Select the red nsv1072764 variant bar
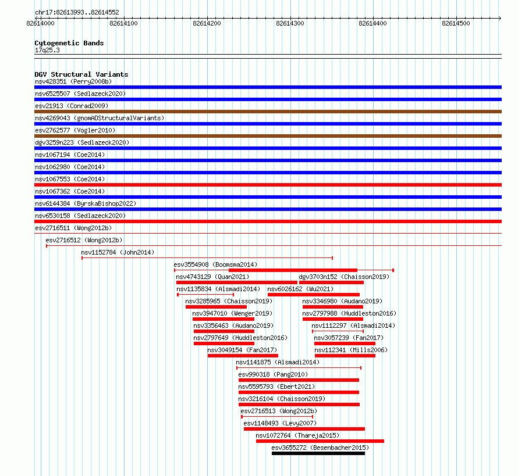Image resolution: width=518 pixels, height=476 pixels. tap(320, 441)
